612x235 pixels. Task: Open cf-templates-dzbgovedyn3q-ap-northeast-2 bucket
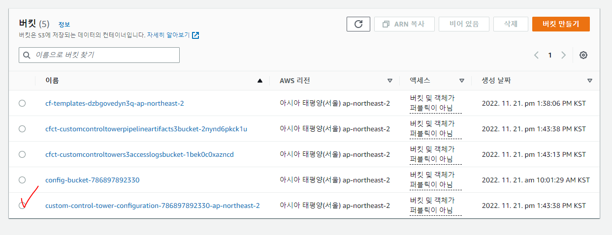pos(114,103)
